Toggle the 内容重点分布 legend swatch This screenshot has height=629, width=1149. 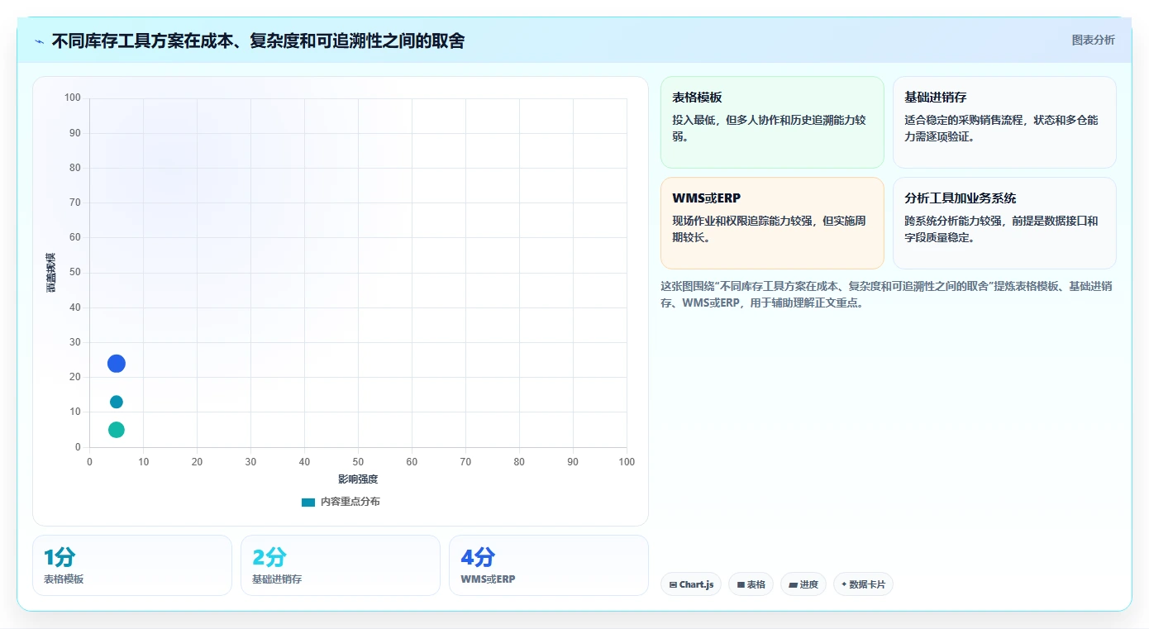(x=308, y=502)
